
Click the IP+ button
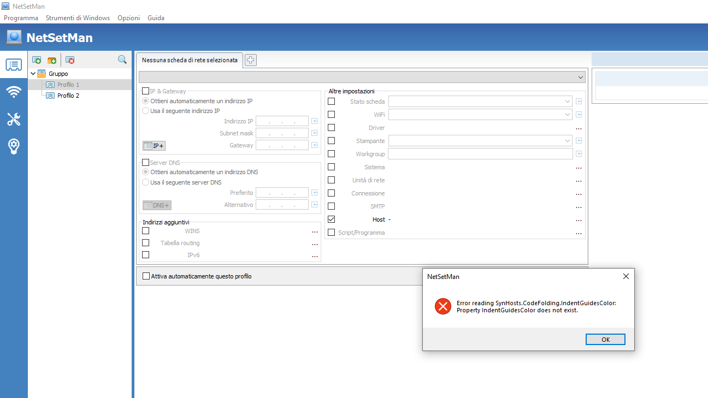154,146
